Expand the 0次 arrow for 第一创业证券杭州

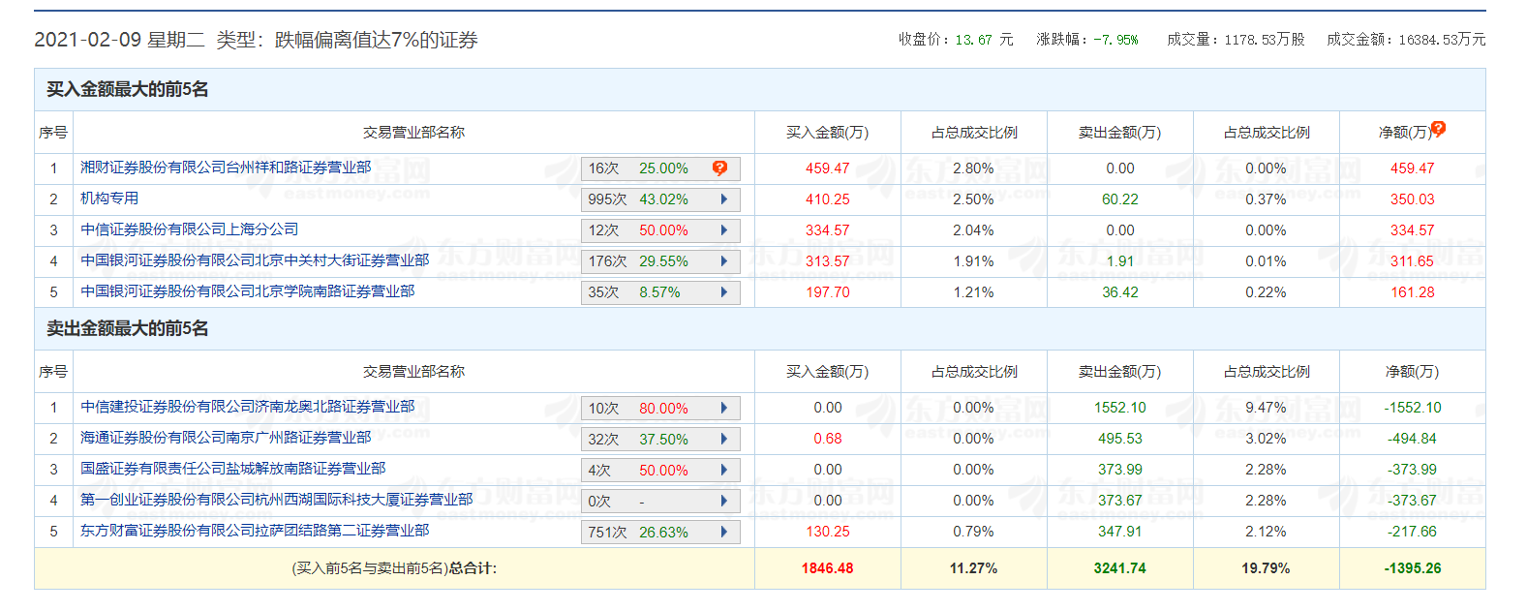[x=723, y=502]
